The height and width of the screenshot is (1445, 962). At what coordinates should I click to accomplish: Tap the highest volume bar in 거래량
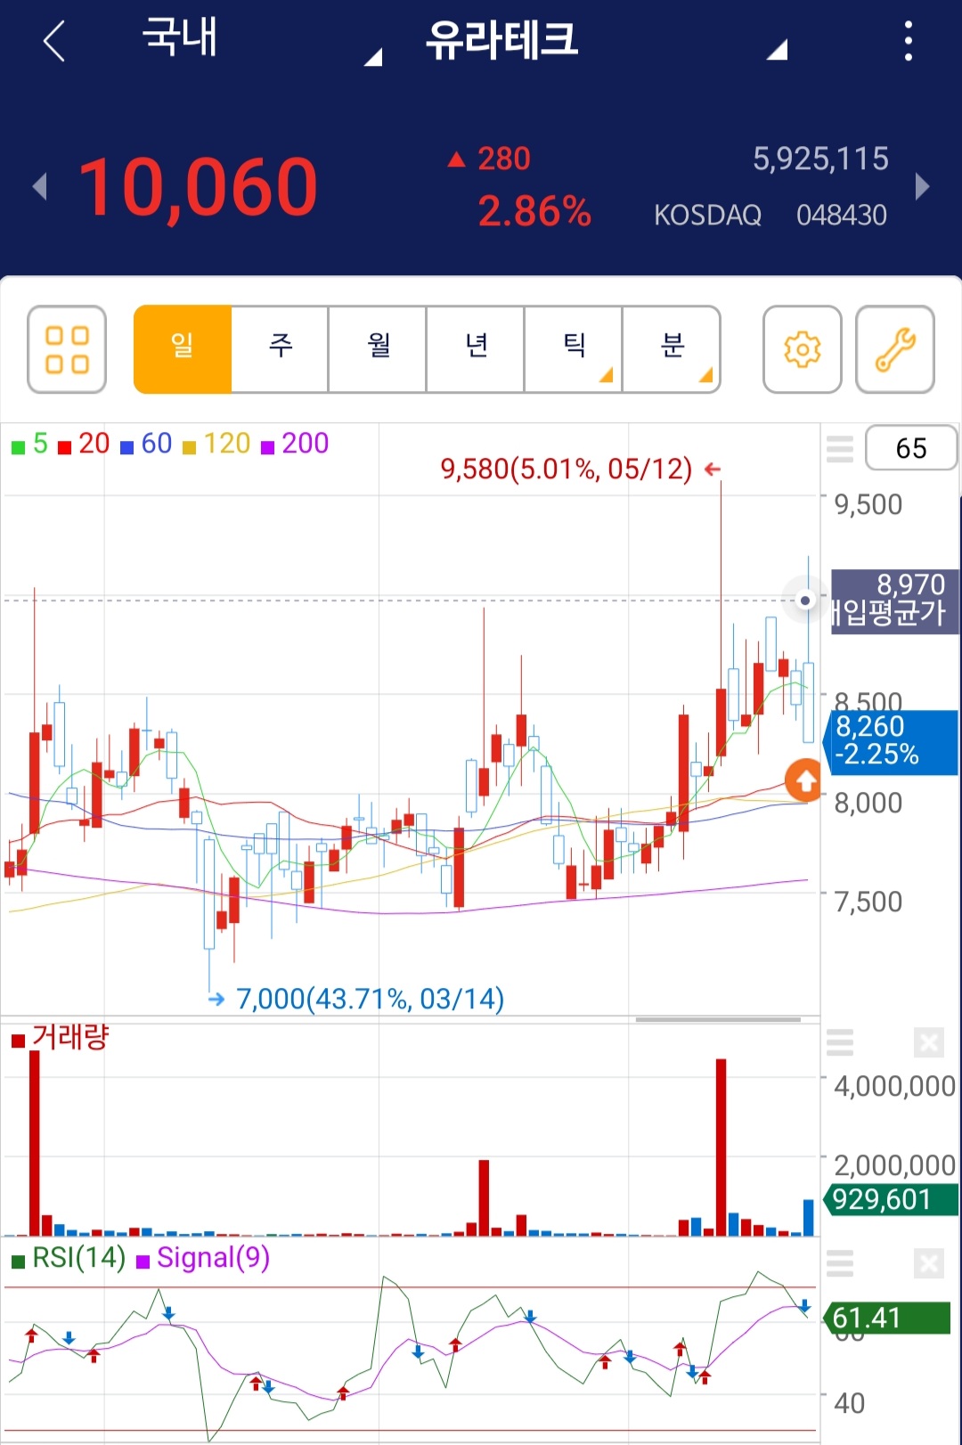(35, 1143)
